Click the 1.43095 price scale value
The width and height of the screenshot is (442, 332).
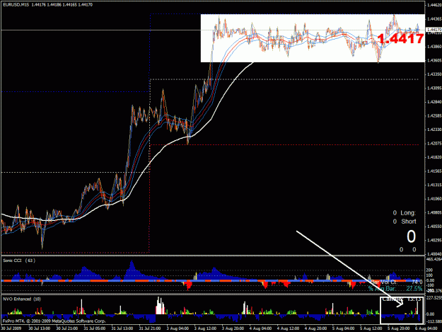(434, 88)
